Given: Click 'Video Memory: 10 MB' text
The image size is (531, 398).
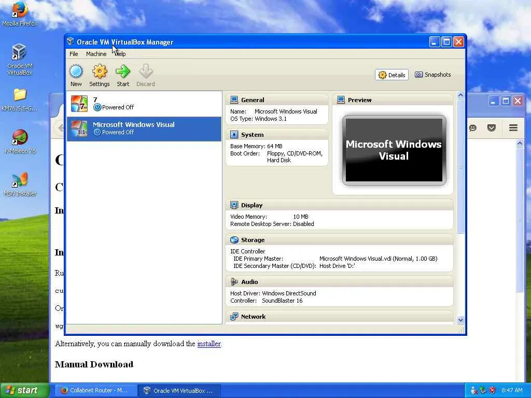Looking at the screenshot, I should pyautogui.click(x=269, y=217).
